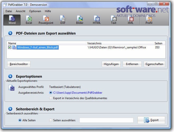This screenshot has width=174, height=132.
Task: Choose the XML export icon
Action: tap(131, 20)
